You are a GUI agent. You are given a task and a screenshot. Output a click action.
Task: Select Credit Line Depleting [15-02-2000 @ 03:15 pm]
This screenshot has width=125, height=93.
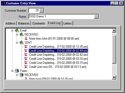pyautogui.click(x=59, y=63)
